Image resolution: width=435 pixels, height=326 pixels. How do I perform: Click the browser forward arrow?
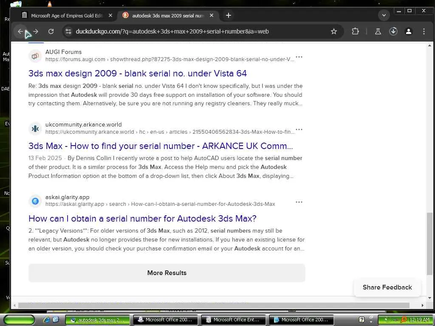click(36, 31)
